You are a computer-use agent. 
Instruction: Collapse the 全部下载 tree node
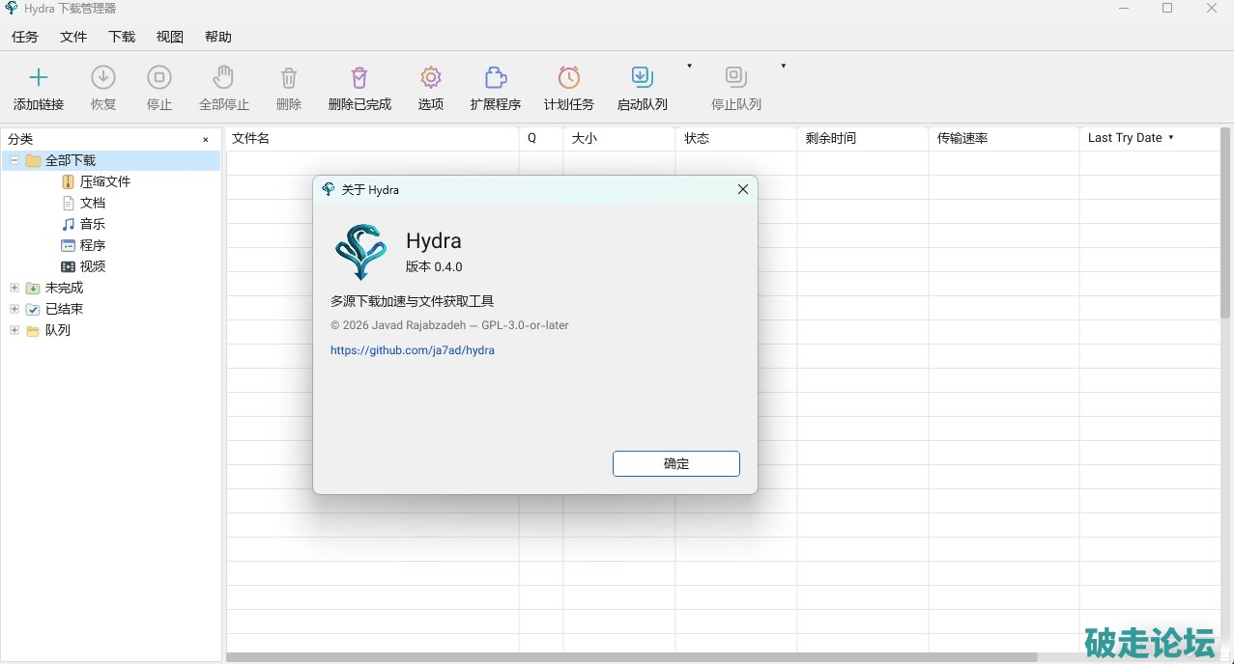click(x=14, y=160)
